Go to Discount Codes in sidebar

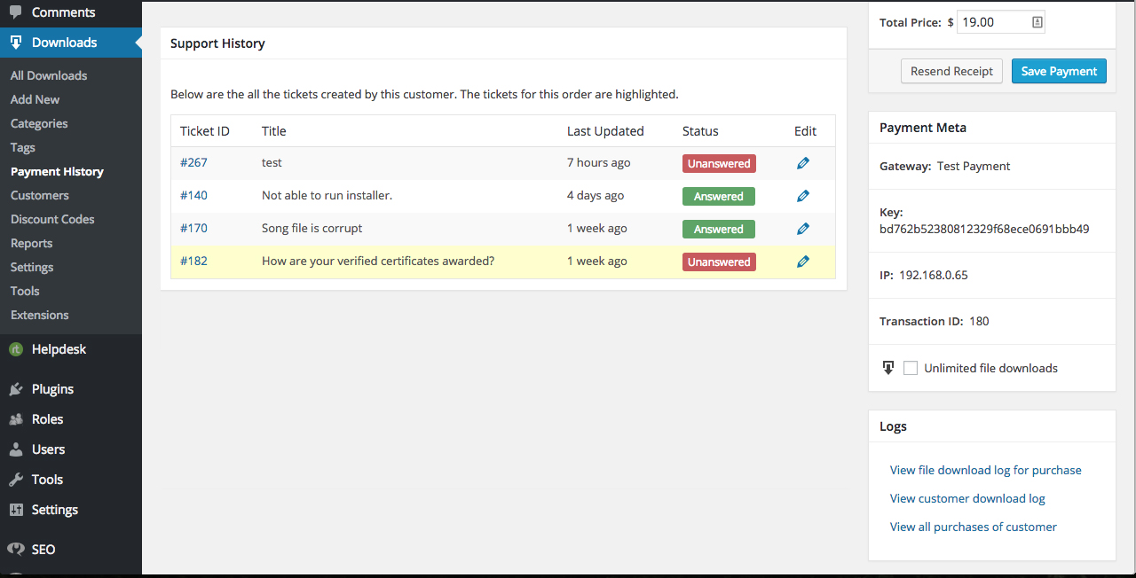52,220
